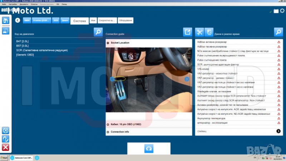Click the BMW breadcrumb button
Screen dimensions: 286x161
coord(27,20)
